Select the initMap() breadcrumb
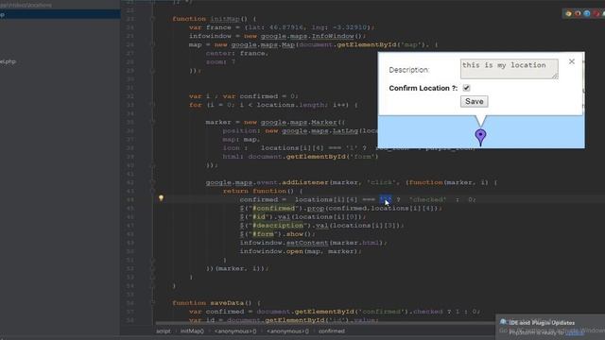This screenshot has width=605, height=340. pyautogui.click(x=192, y=331)
